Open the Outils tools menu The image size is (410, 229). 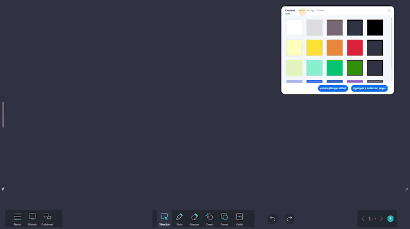click(239, 219)
